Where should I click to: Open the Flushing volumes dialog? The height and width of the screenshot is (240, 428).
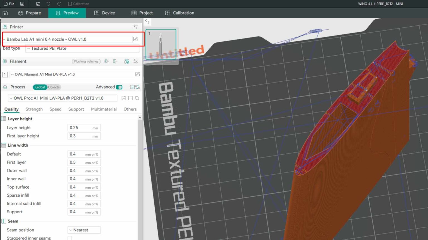click(x=86, y=61)
